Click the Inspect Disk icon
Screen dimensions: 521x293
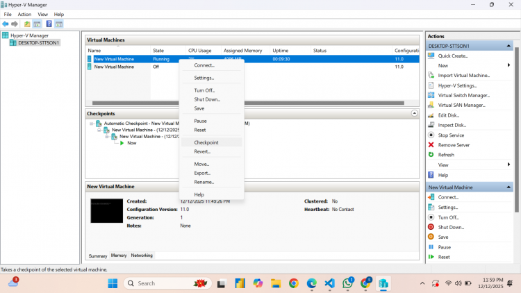click(x=431, y=125)
